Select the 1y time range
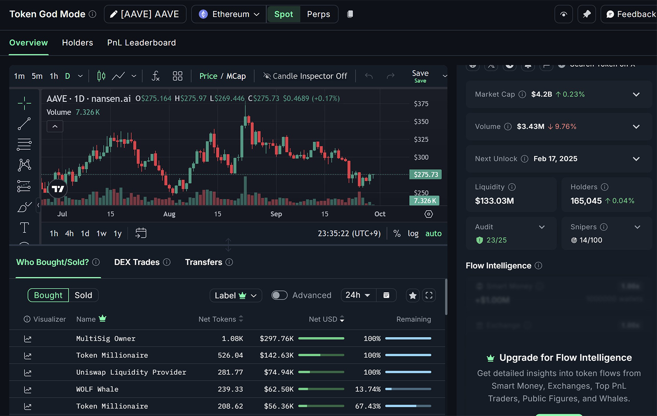This screenshot has height=416, width=657. [x=117, y=234]
